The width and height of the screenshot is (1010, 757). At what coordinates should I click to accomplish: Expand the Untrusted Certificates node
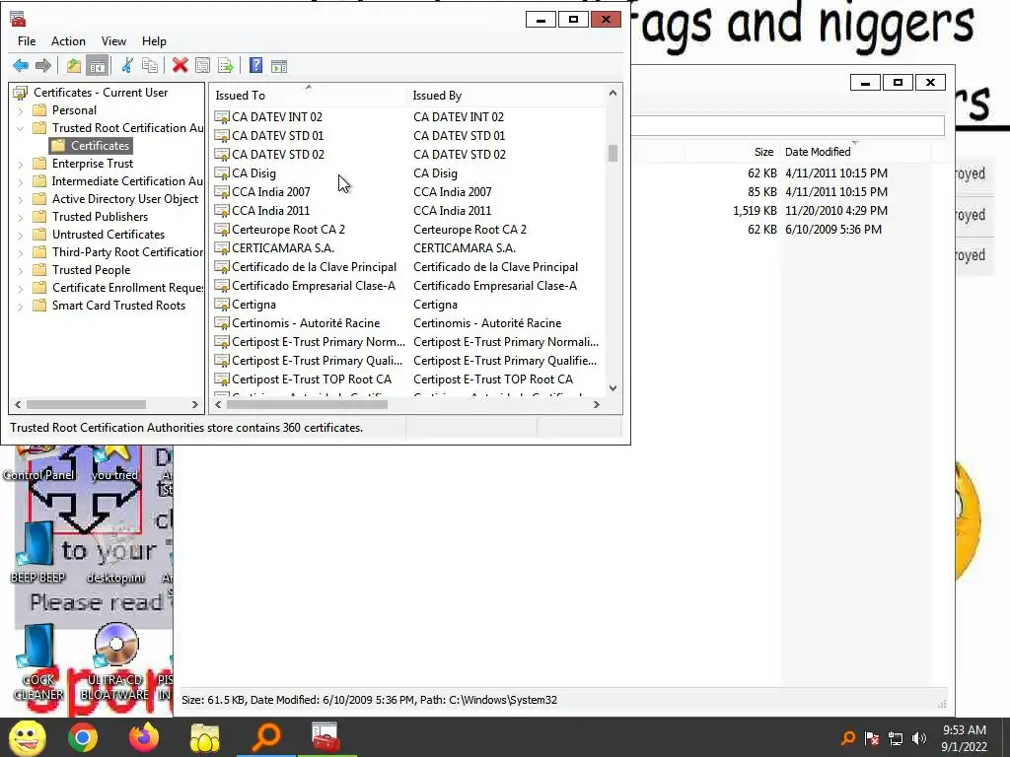[20, 235]
